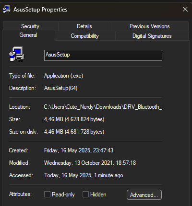Enable the Read-only checkbox
The image size is (192, 206).
coord(47,195)
